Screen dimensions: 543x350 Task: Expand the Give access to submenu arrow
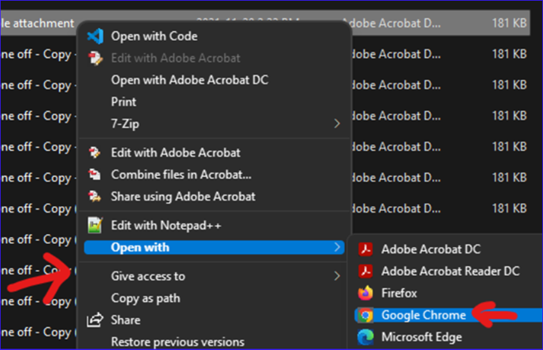coord(337,276)
